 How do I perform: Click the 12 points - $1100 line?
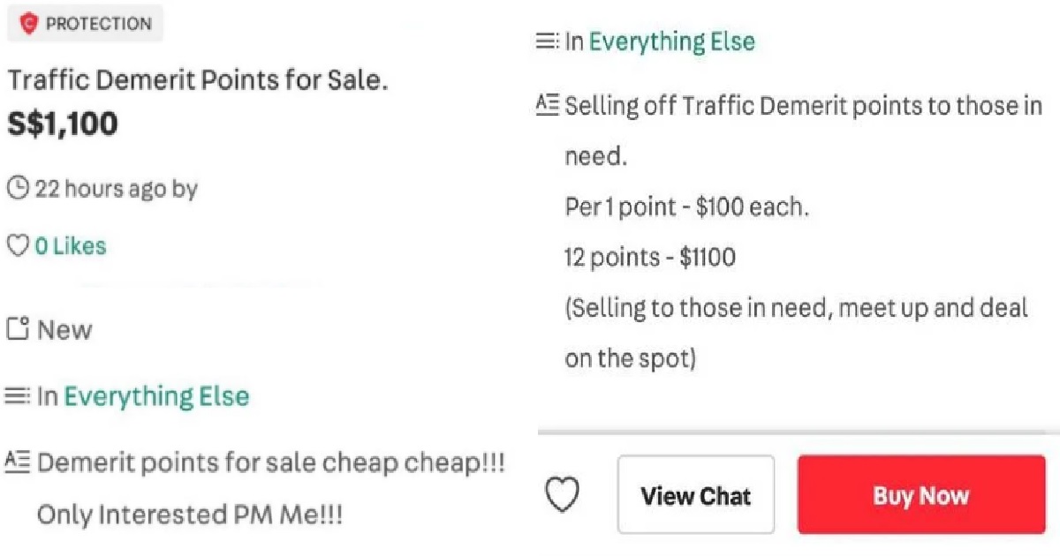(650, 258)
